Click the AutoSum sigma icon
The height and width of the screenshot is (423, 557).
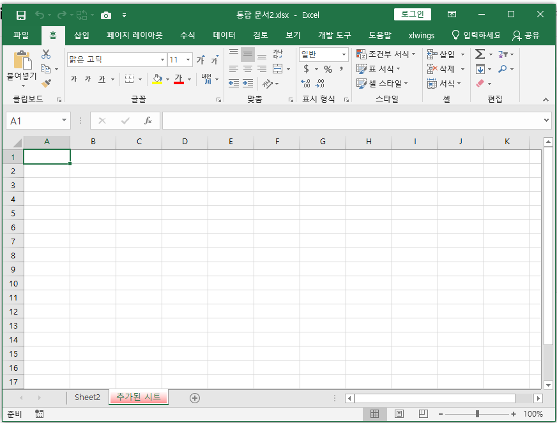click(480, 54)
